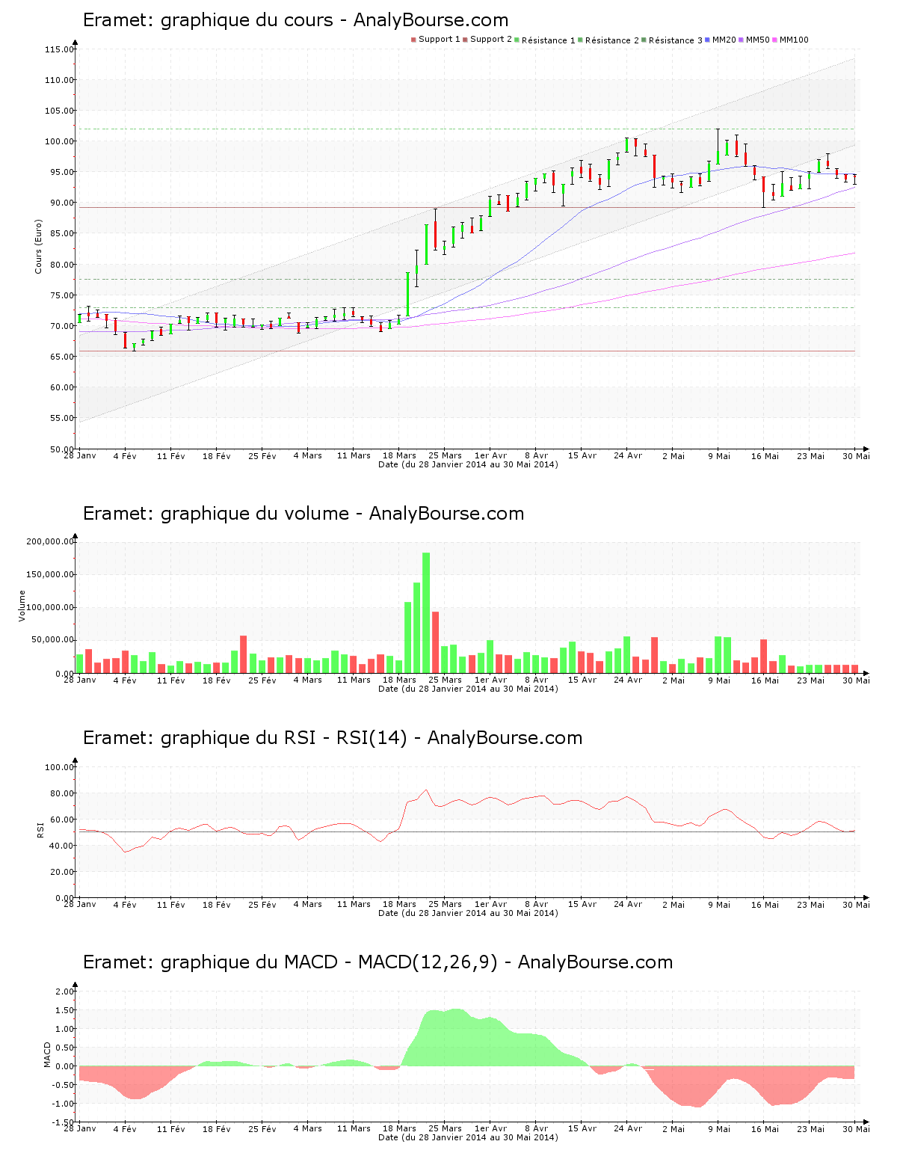Click the MM20 blue legend square
Viewport: 897px width, 1159px height.
707,40
